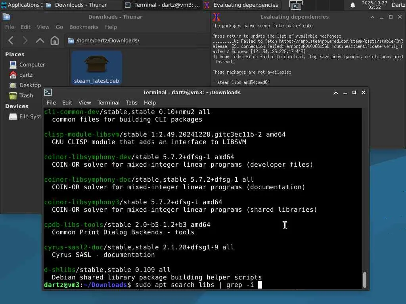This screenshot has width=406, height=304.
Task: Click 'These packages are not available:' text
Action: coord(252,72)
